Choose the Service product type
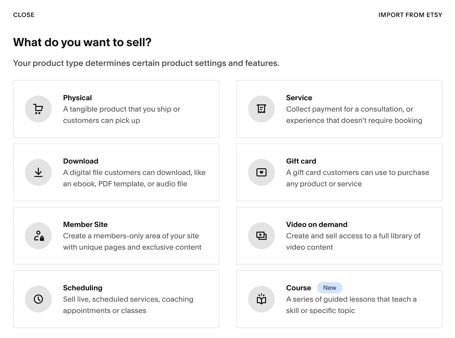 [x=339, y=109]
